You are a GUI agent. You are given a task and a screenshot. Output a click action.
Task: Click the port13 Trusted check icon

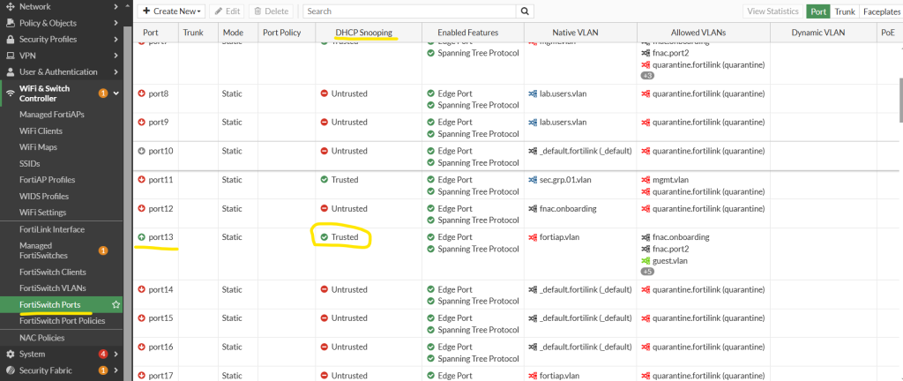pyautogui.click(x=325, y=237)
